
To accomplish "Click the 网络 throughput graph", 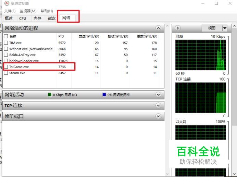I will coord(200,55).
